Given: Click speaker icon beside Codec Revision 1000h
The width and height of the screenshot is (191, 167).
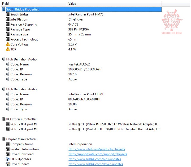Looking at the screenshot, I should pos(7,104).
